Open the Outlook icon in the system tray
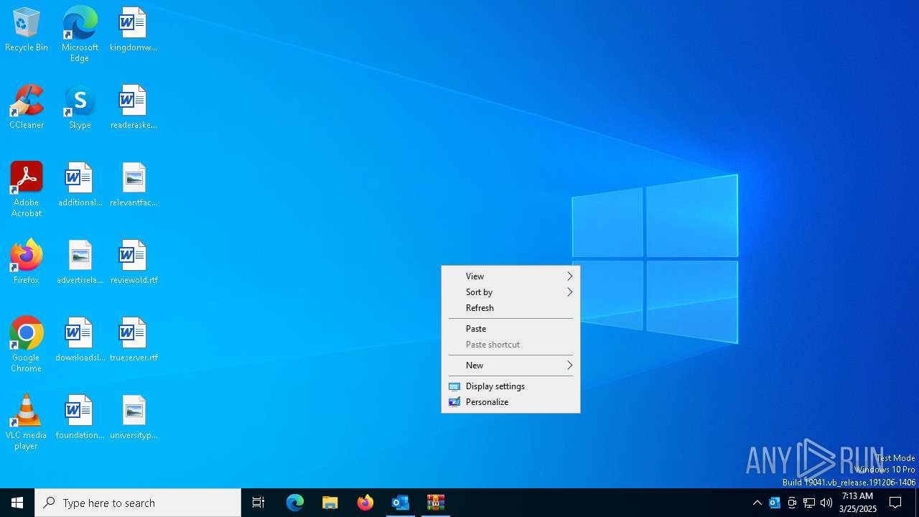919x517 pixels. click(775, 503)
